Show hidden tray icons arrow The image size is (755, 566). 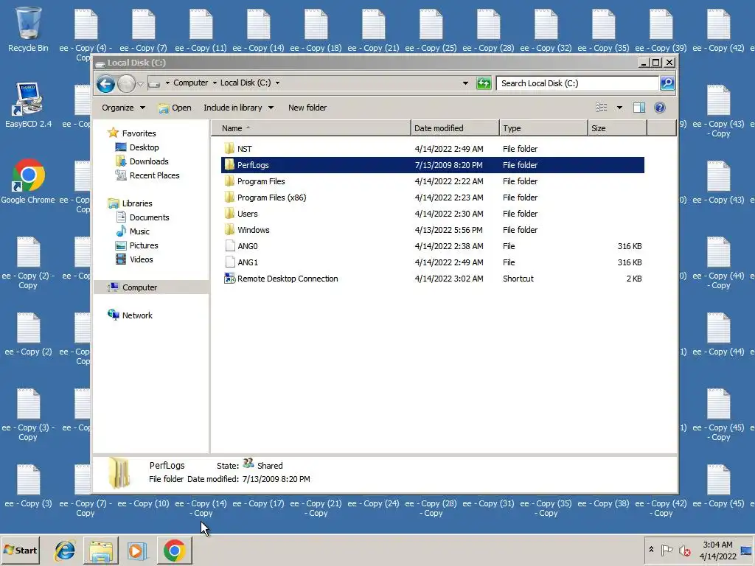tap(651, 550)
